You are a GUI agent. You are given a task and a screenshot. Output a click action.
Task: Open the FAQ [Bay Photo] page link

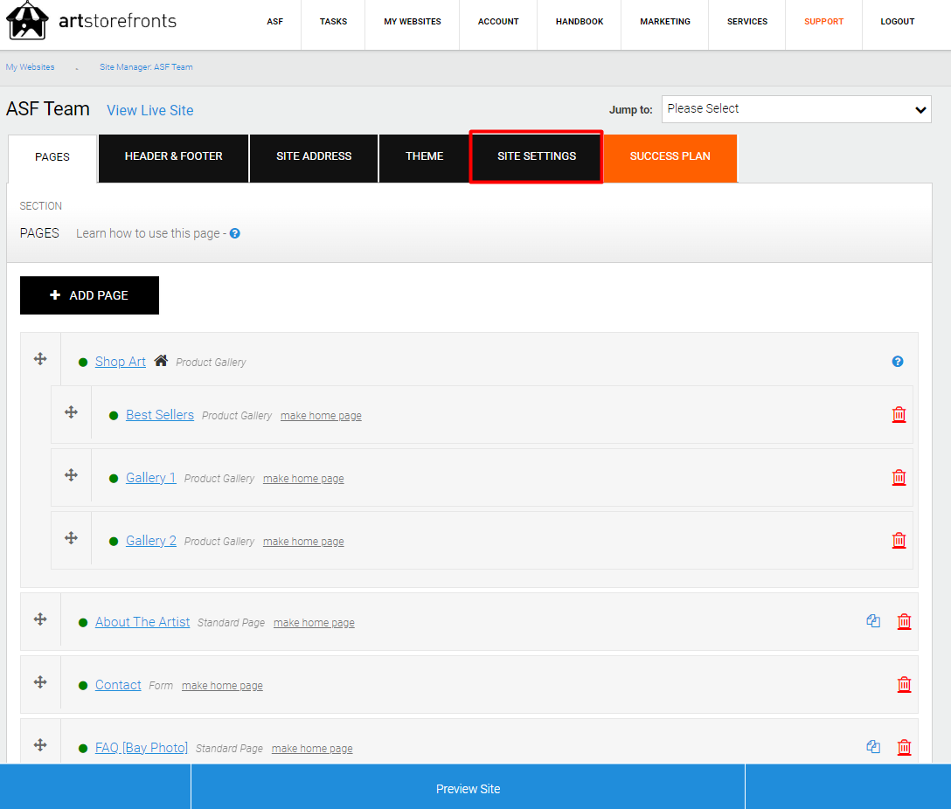coord(142,748)
